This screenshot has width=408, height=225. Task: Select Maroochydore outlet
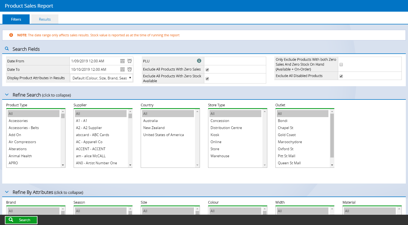303,142
